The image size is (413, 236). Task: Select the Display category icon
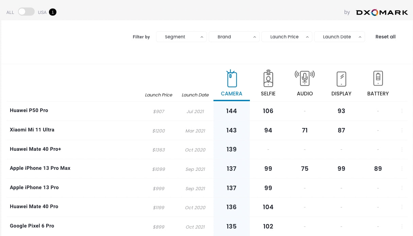point(341,79)
